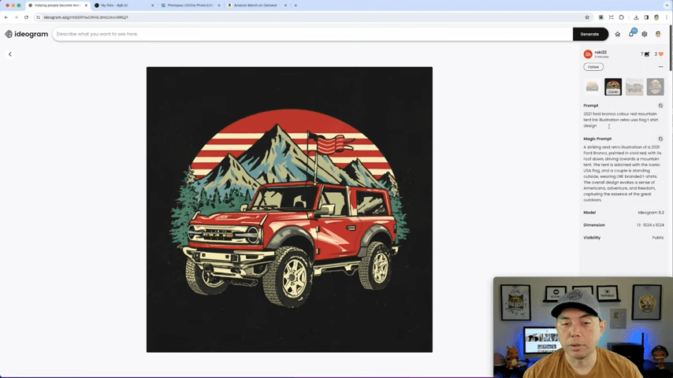The width and height of the screenshot is (673, 378).
Task: Go back in the browser
Action: pyautogui.click(x=6, y=17)
